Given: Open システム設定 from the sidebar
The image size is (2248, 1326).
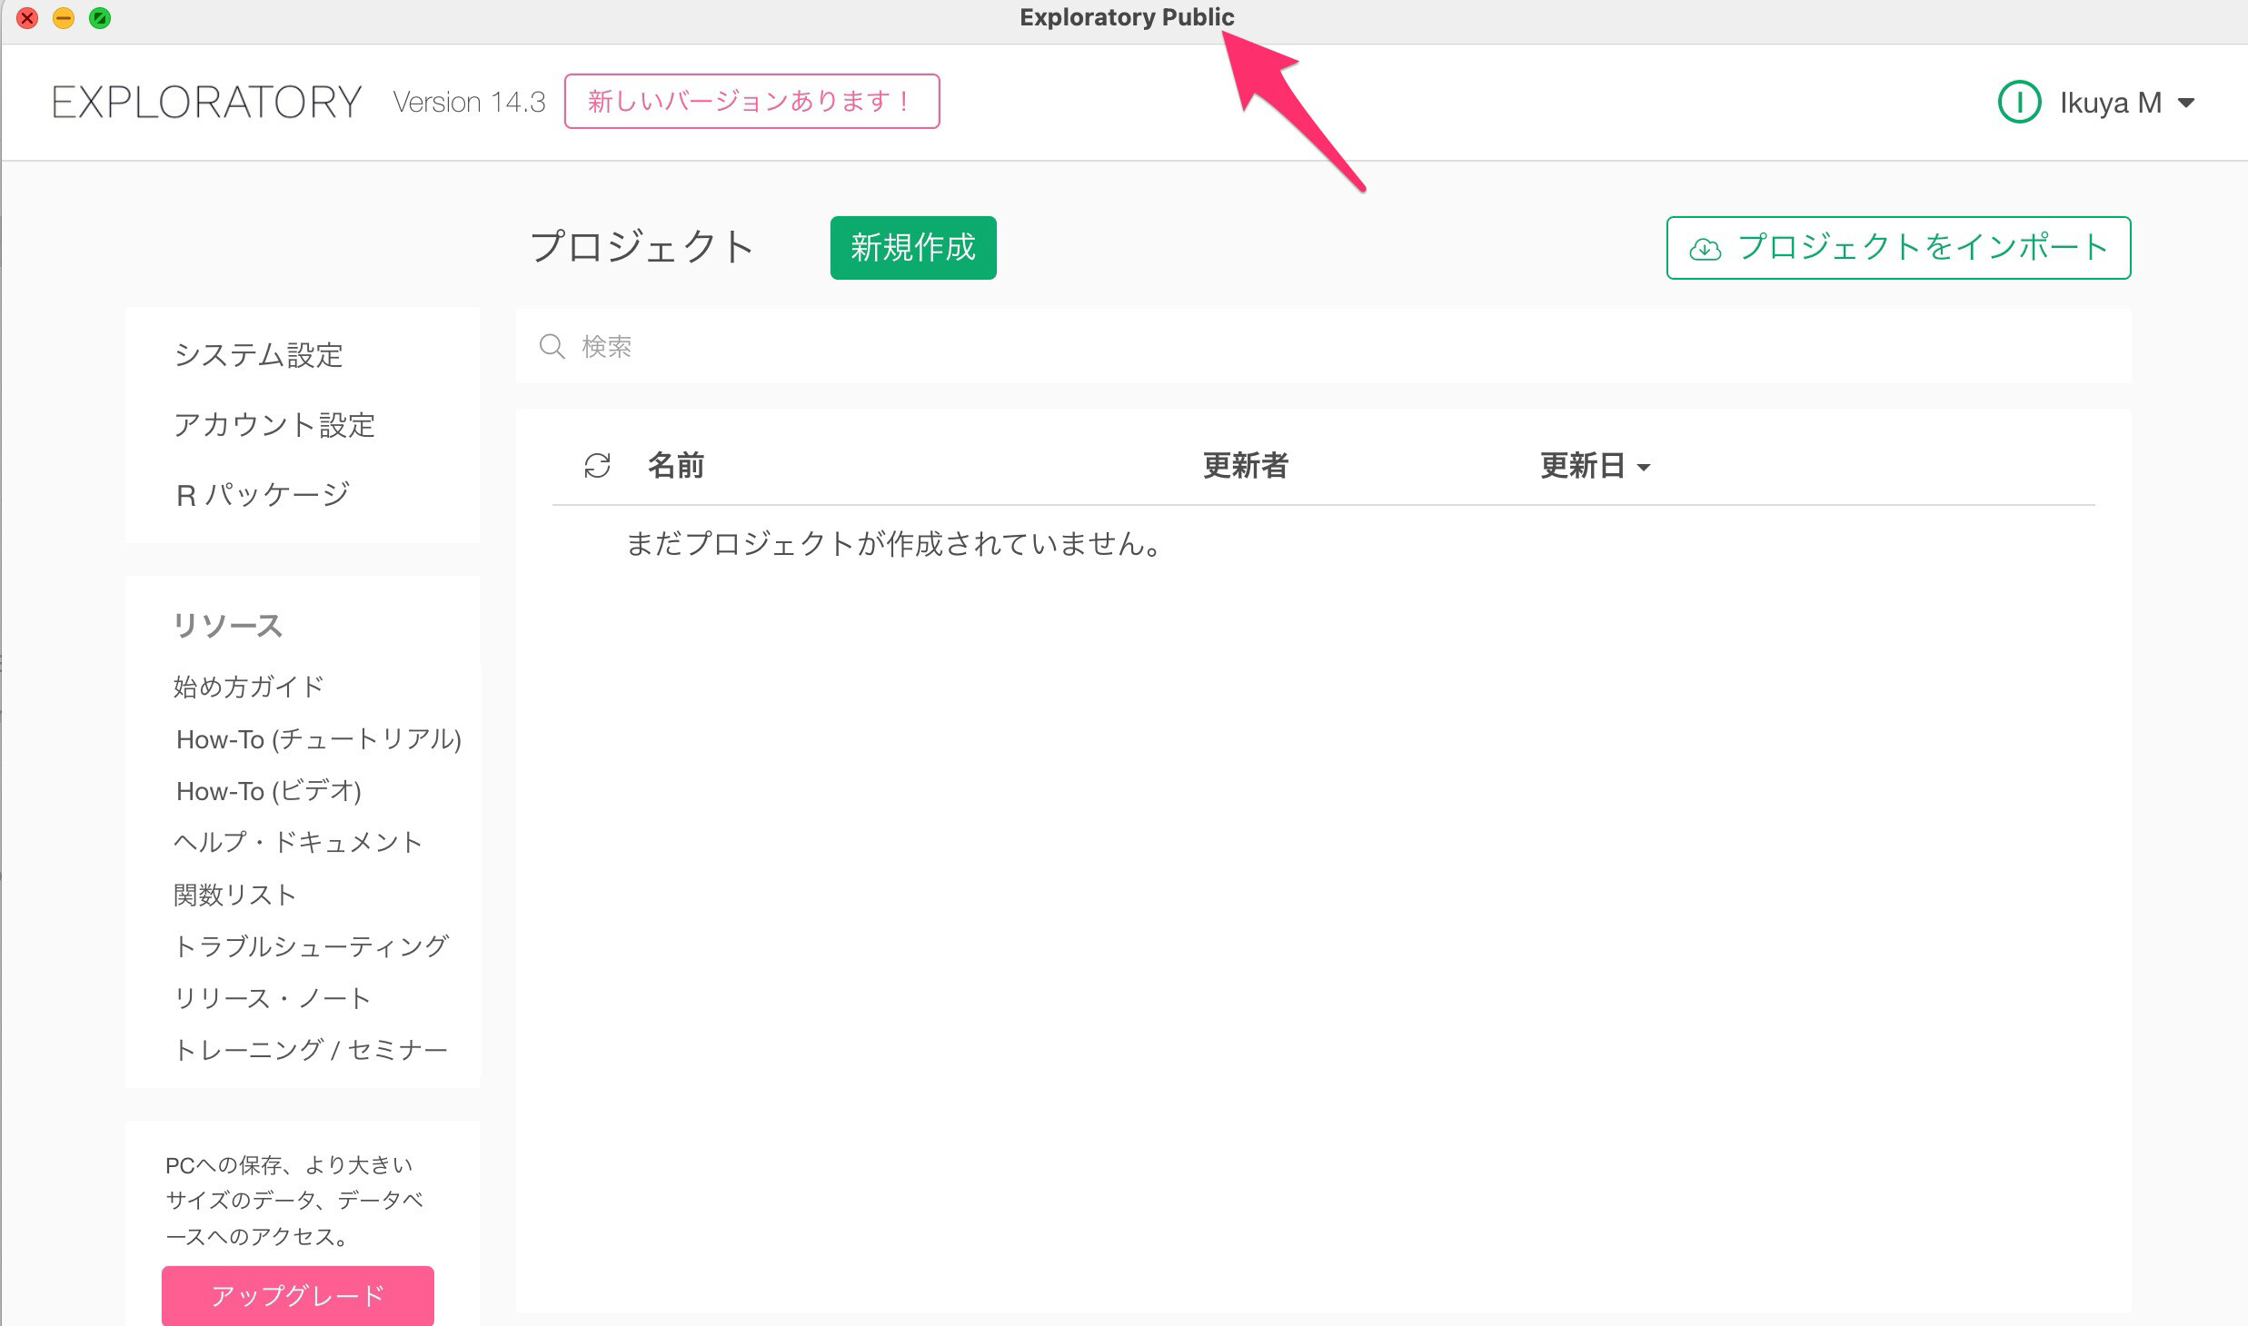Looking at the screenshot, I should tap(258, 355).
